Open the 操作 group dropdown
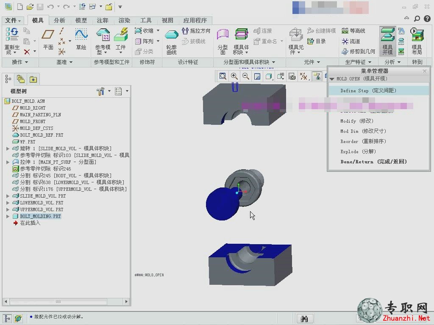Screen dimensions: 434x325 (20, 62)
